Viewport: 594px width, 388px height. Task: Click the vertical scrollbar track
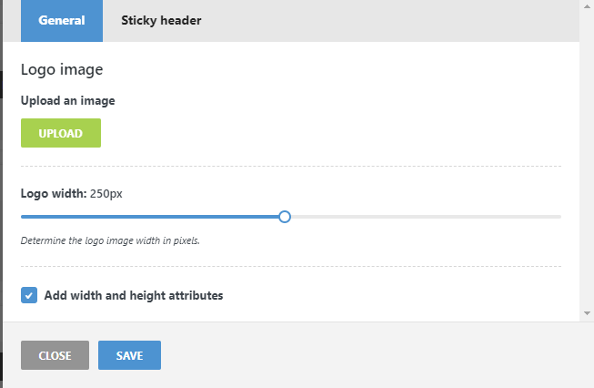point(587,159)
